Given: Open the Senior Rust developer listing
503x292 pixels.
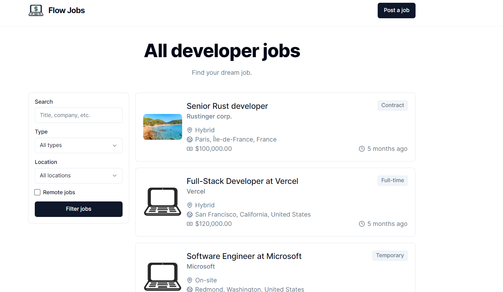Looking at the screenshot, I should [x=227, y=106].
